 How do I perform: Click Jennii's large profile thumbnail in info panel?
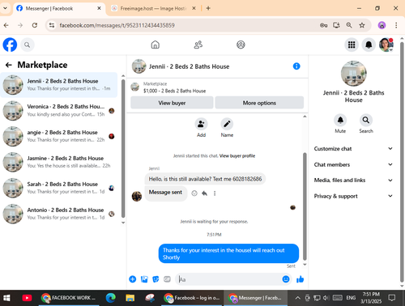353,74
